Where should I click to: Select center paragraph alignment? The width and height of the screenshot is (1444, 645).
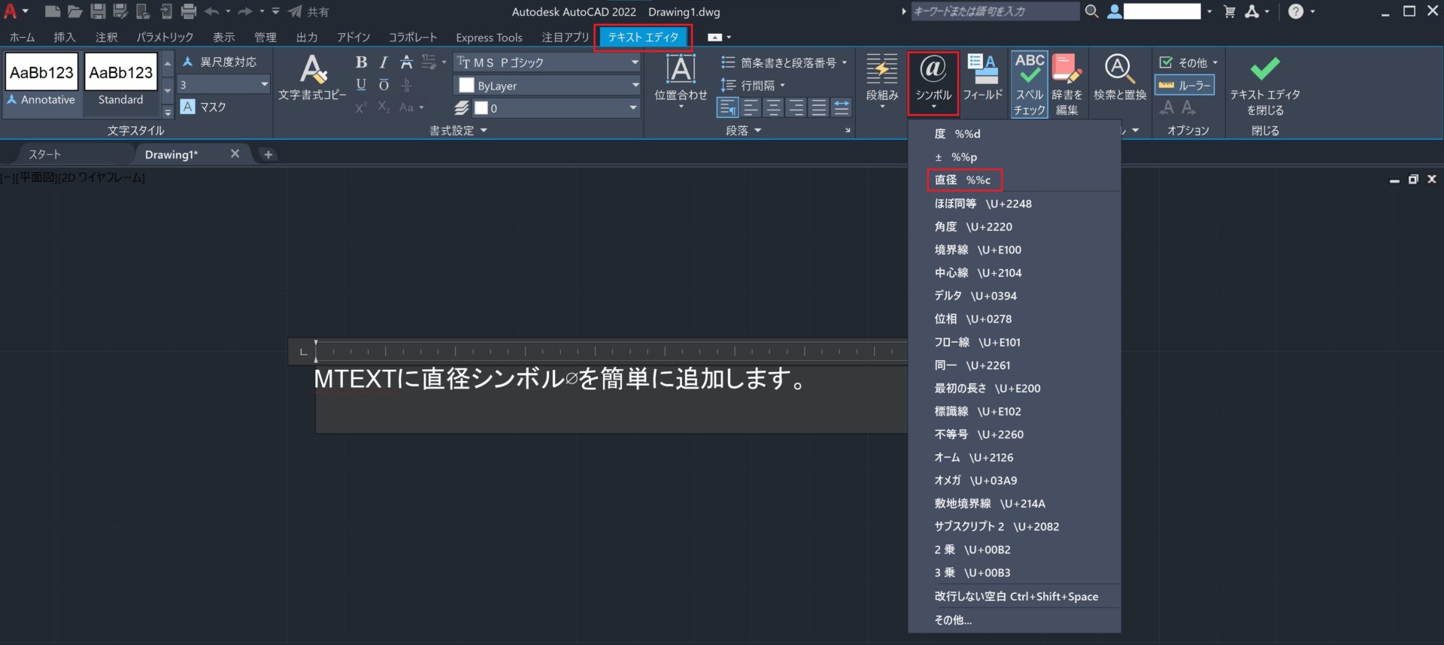[773, 107]
